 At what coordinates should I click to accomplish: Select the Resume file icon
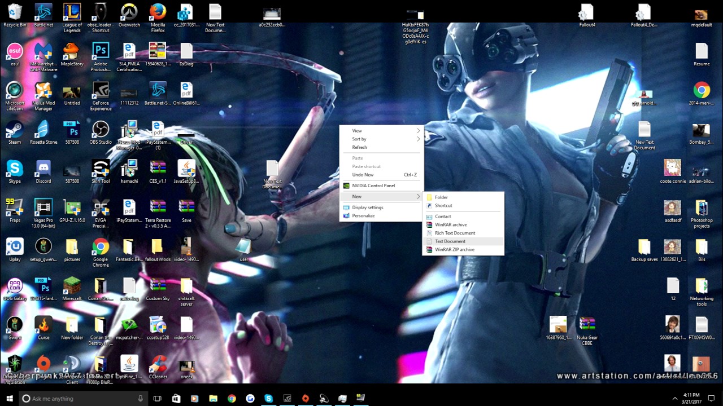(701, 55)
